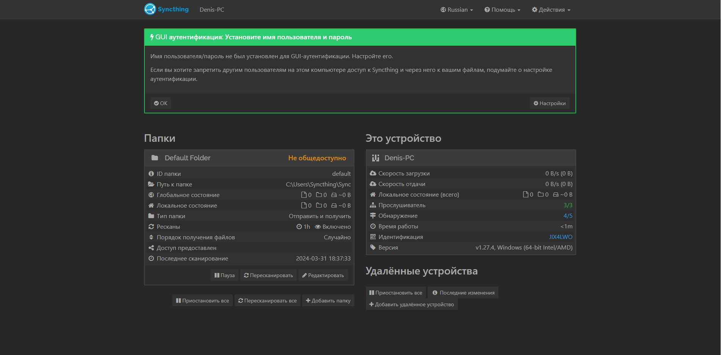This screenshot has height=355, width=721.
Task: Click the Не общедоступно status label
Action: pos(317,158)
